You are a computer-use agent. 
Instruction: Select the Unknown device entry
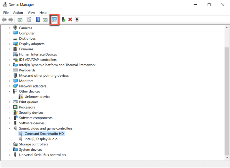(37, 97)
